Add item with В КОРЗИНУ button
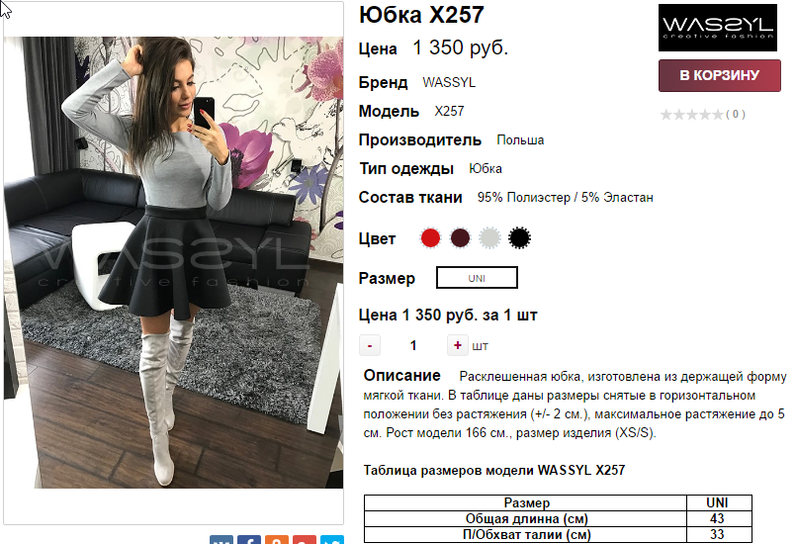The height and width of the screenshot is (544, 796). pyautogui.click(x=719, y=76)
